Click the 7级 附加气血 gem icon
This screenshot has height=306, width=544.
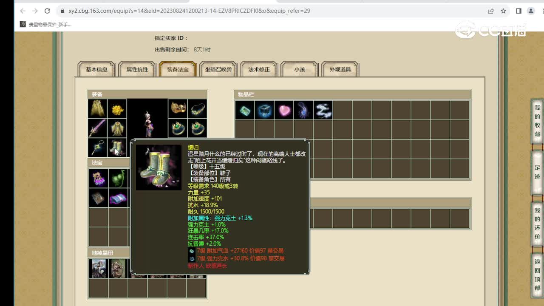pyautogui.click(x=192, y=252)
